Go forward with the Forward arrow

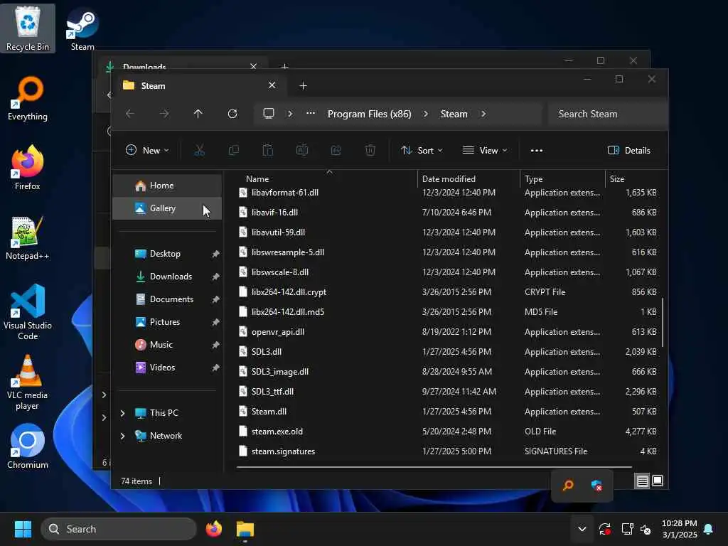[x=164, y=114]
